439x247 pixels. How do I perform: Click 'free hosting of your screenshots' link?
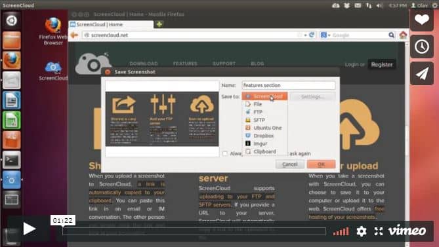click(346, 213)
